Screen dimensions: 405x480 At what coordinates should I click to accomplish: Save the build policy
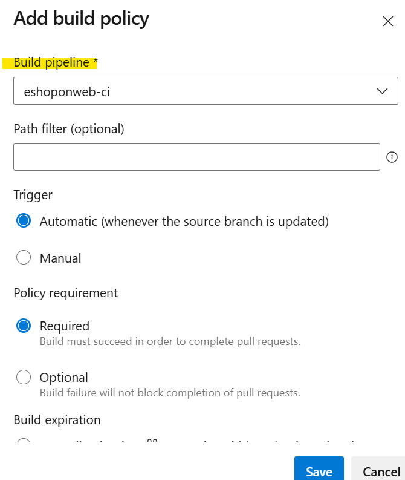pos(319,470)
